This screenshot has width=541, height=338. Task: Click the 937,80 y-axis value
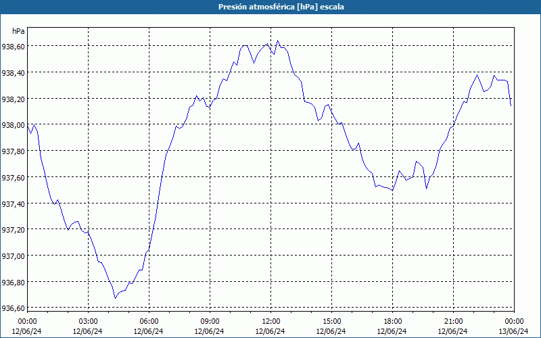pos(14,151)
